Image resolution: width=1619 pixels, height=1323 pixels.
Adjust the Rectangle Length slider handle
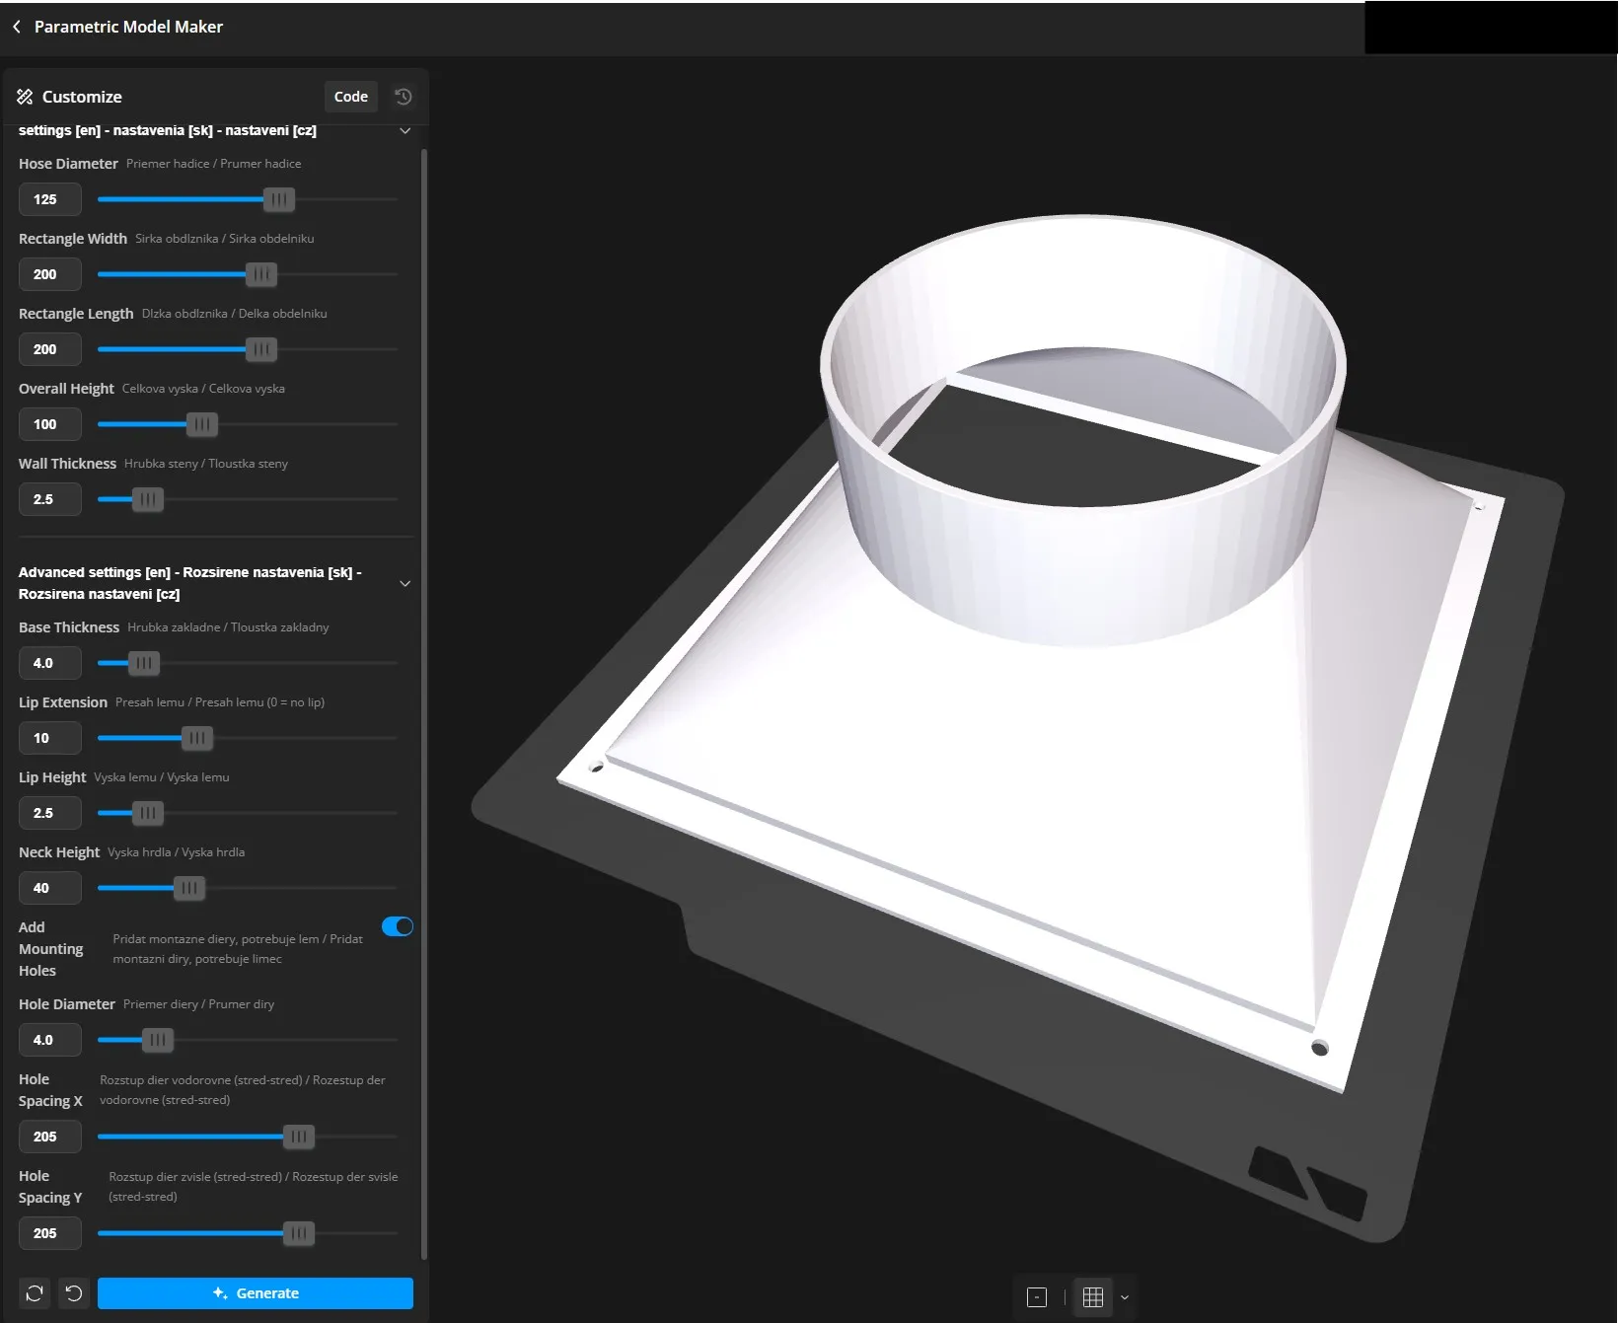click(x=261, y=349)
